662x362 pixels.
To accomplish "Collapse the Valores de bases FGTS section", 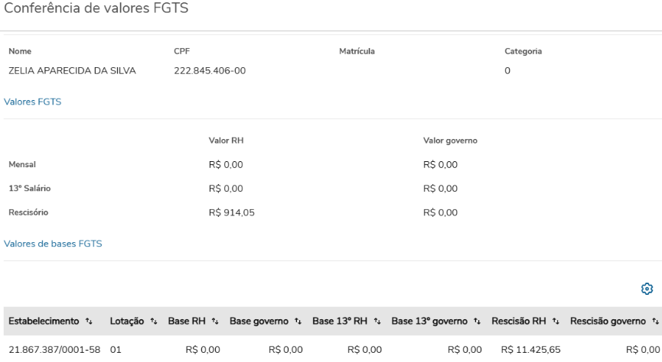I will [53, 244].
